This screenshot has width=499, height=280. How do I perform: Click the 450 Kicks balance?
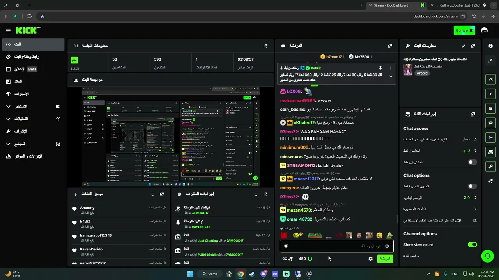click(x=306, y=259)
